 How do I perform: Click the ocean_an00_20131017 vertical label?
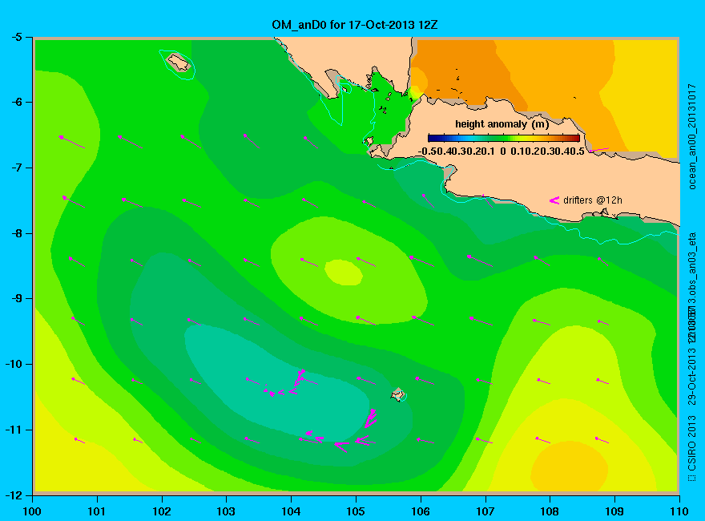tap(692, 137)
